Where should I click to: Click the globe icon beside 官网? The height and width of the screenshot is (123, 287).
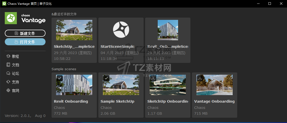point(8,90)
